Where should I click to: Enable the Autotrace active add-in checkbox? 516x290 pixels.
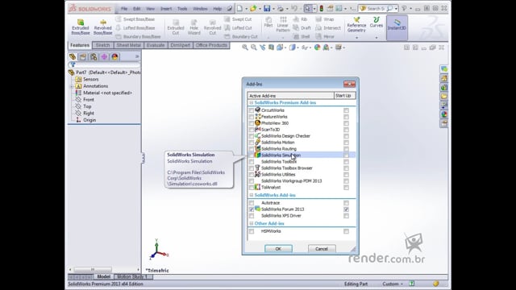252,203
